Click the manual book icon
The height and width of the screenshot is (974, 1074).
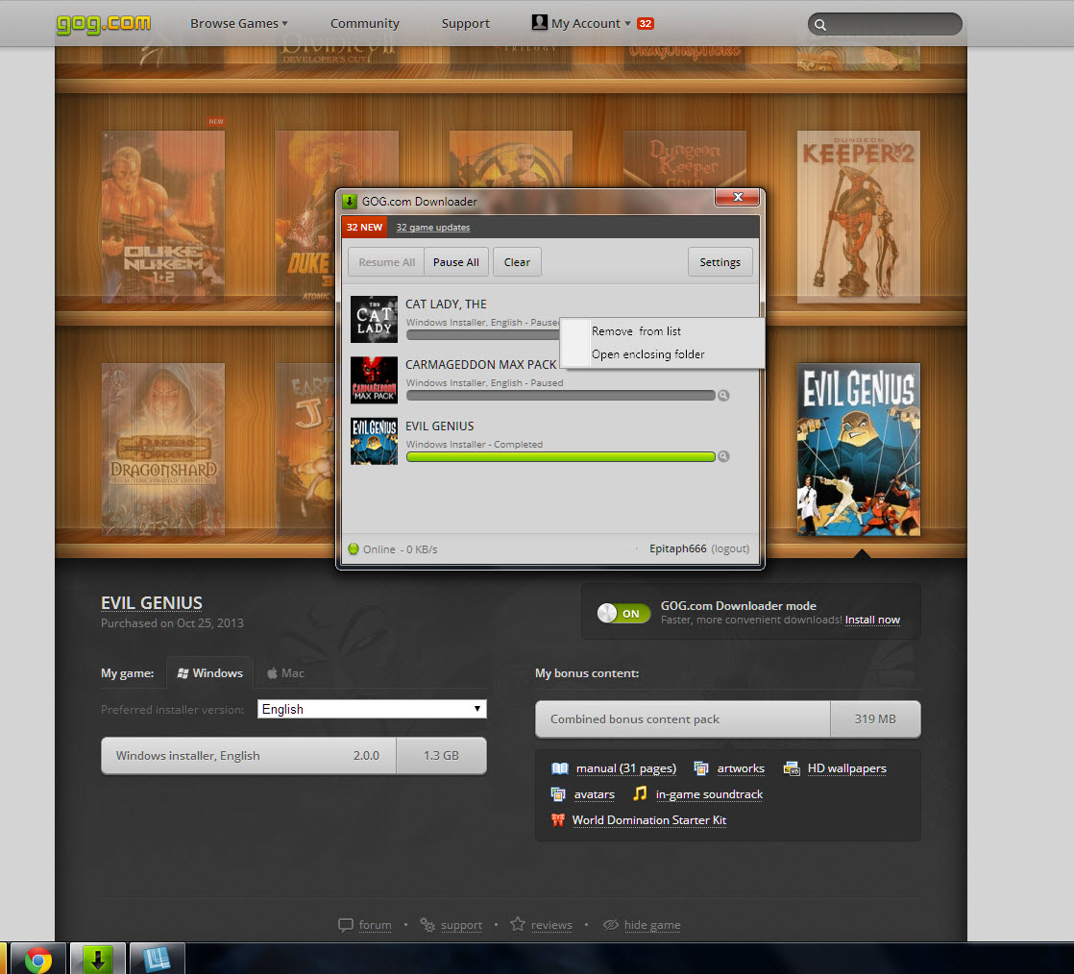pos(560,768)
